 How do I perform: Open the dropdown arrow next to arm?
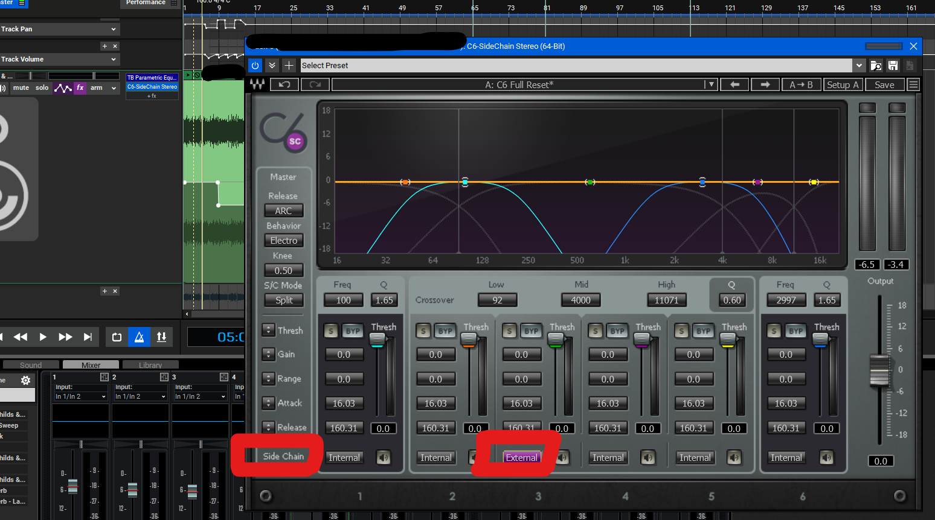pos(114,88)
